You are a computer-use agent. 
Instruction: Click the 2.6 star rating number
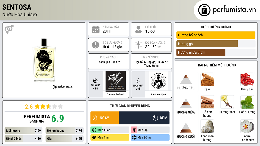(29, 107)
